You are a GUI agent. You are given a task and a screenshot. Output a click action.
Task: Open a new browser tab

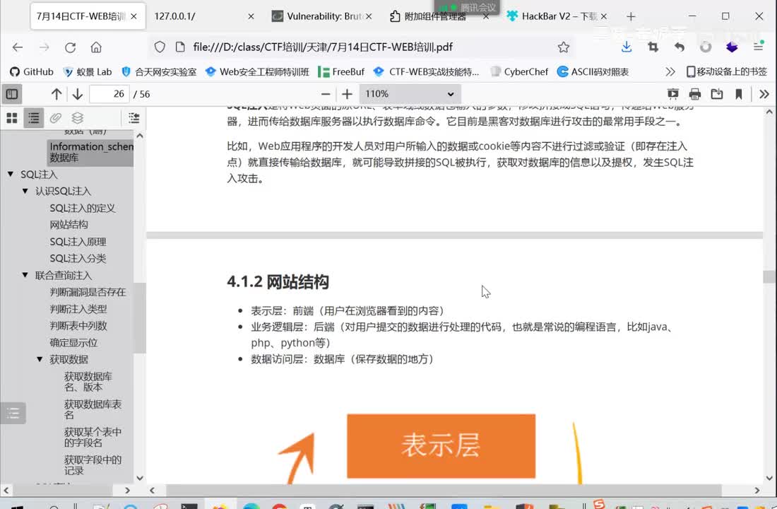(x=631, y=16)
